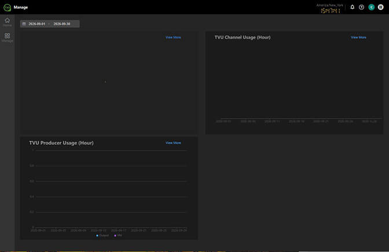The height and width of the screenshot is (252, 389).
Task: Click View More in top-left untitled panel
Action: pos(173,37)
